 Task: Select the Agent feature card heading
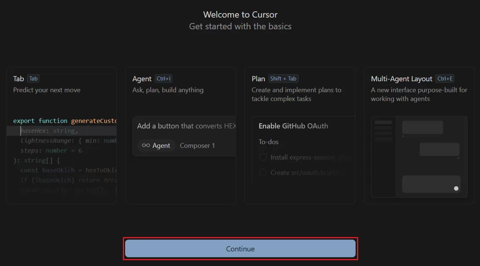click(x=142, y=79)
